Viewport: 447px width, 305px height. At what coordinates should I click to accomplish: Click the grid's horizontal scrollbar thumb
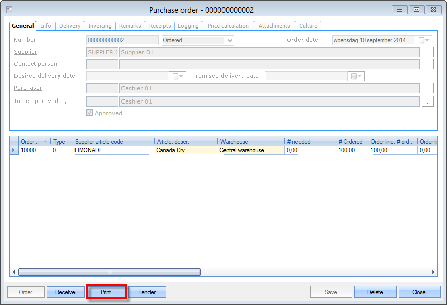coord(109,272)
